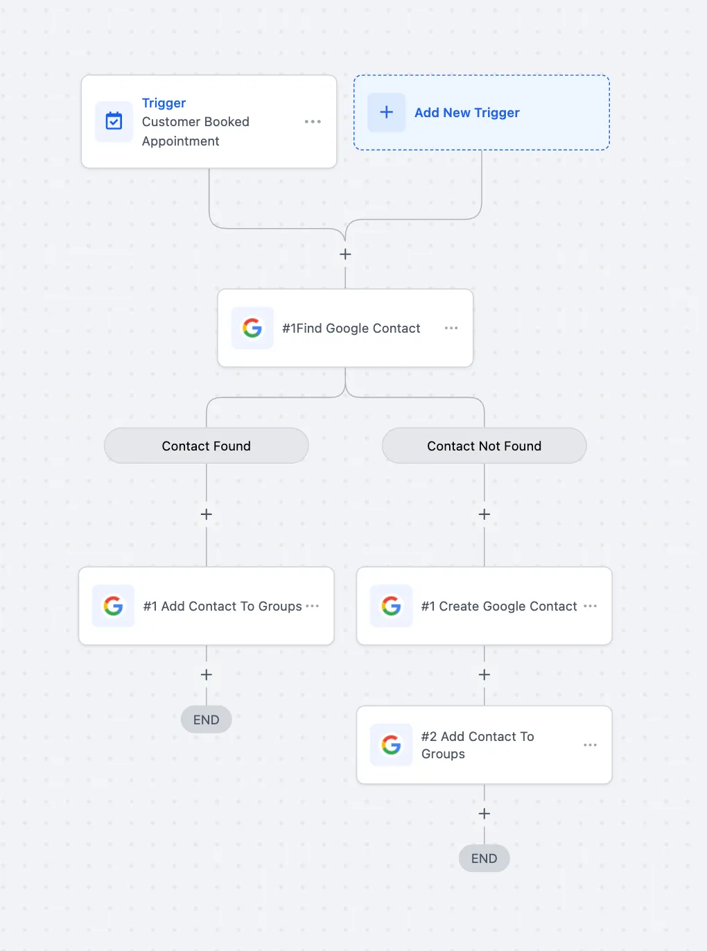Click Google icon on Find Google Contact

click(252, 328)
